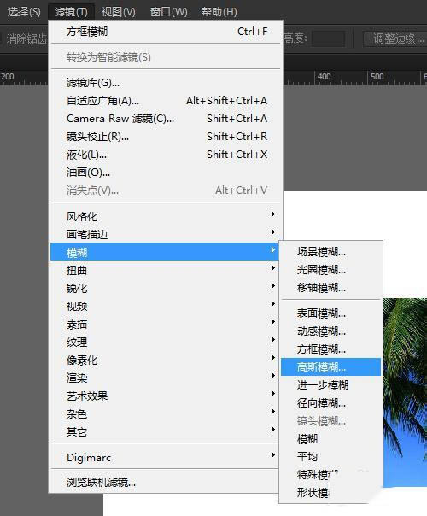This screenshot has width=427, height=516.
Task: Apply last filter 方框模糊 at top
Action: click(166, 32)
